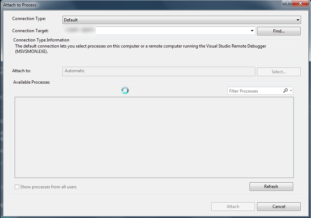Open the Connection Type dropdown
Screen dimensions: 311x218
pos(298,20)
